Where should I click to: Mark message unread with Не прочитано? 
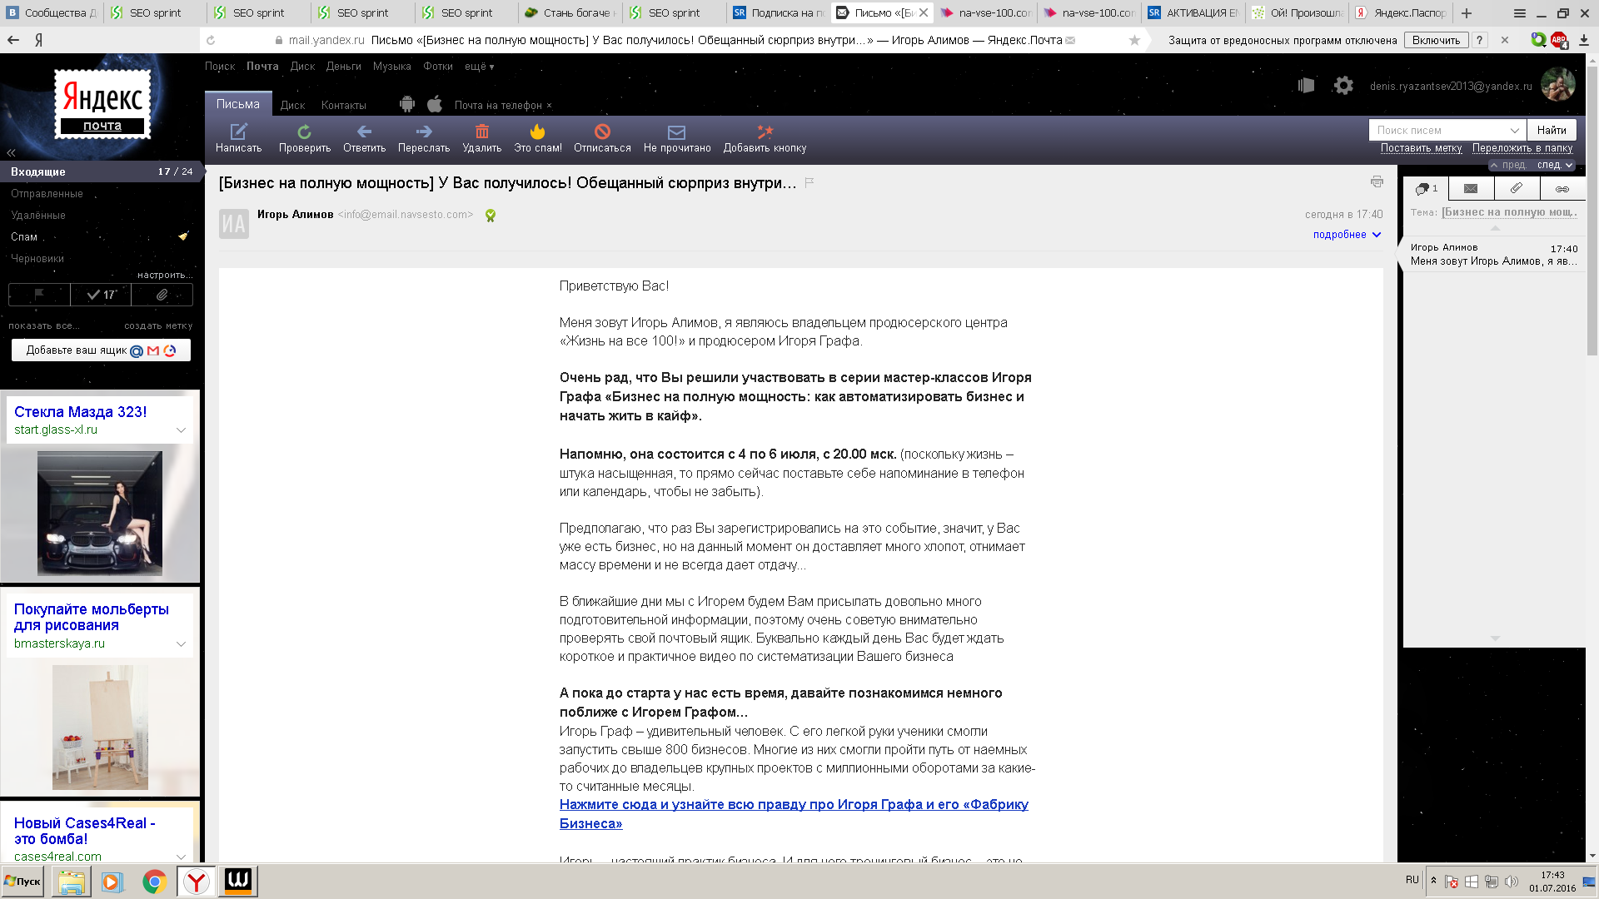(x=676, y=137)
